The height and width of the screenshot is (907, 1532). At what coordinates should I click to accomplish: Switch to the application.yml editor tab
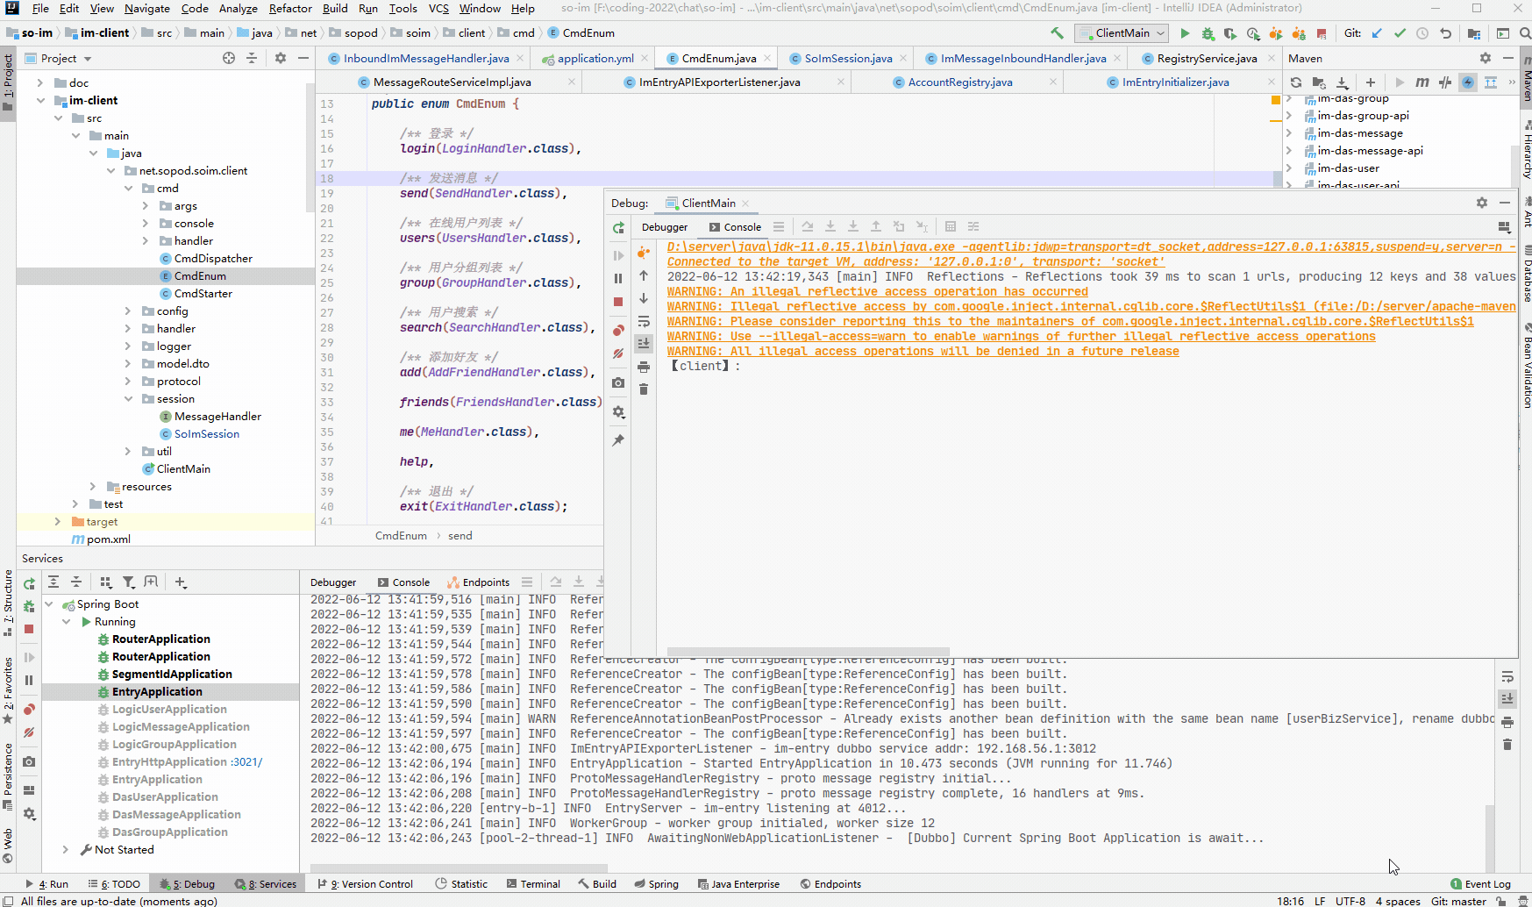coord(595,59)
